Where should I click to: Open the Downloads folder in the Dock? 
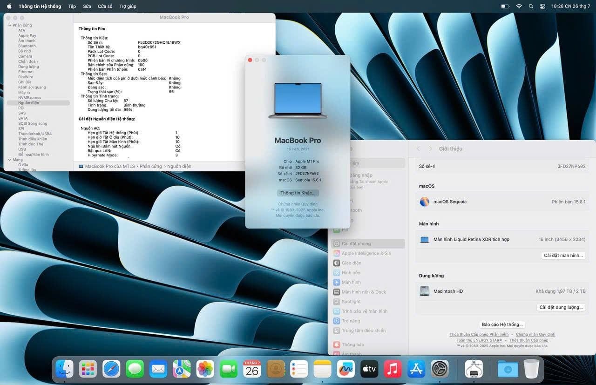coord(508,369)
